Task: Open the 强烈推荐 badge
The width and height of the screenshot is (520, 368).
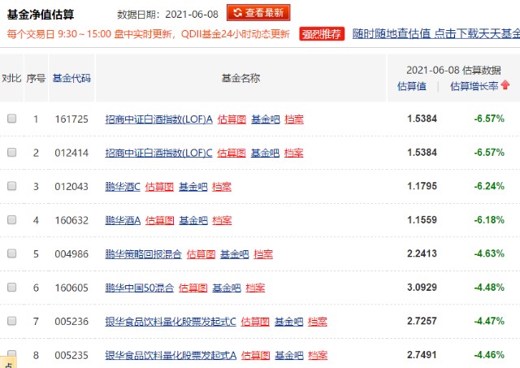Action: [x=322, y=34]
